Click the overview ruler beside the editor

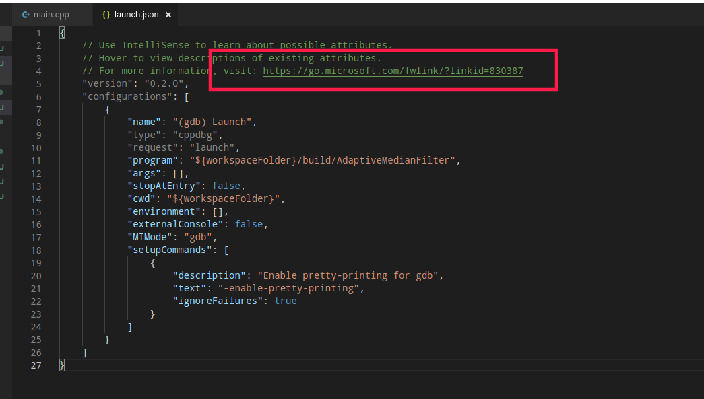pyautogui.click(x=701, y=202)
